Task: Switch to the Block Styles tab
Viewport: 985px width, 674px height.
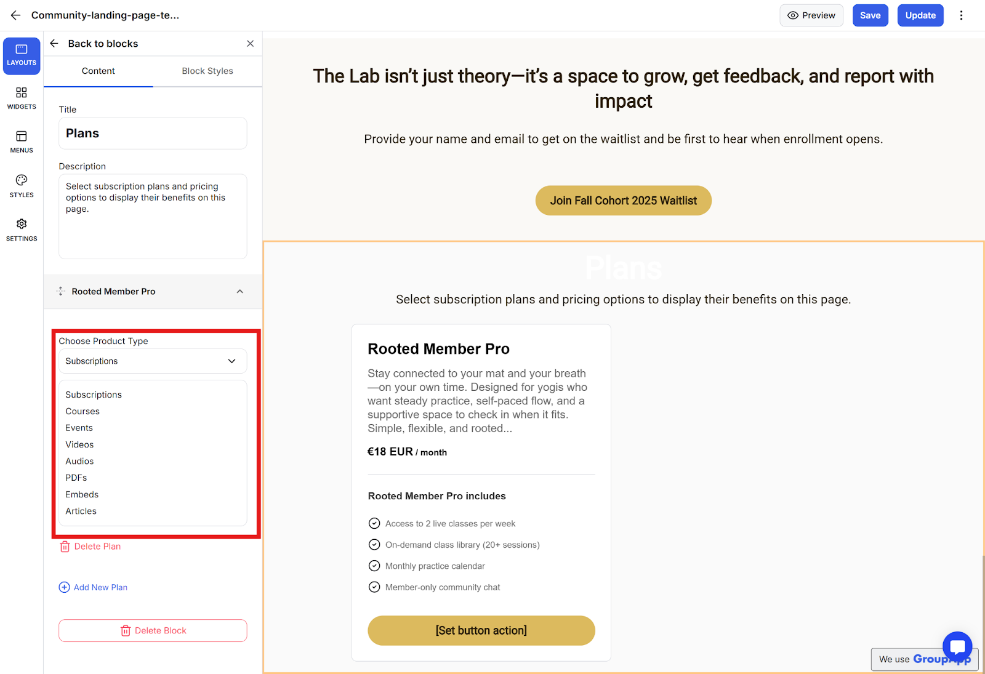Action: click(207, 71)
